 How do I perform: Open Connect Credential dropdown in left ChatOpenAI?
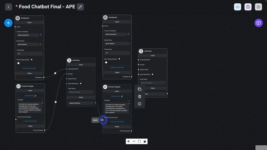(x=28, y=35)
